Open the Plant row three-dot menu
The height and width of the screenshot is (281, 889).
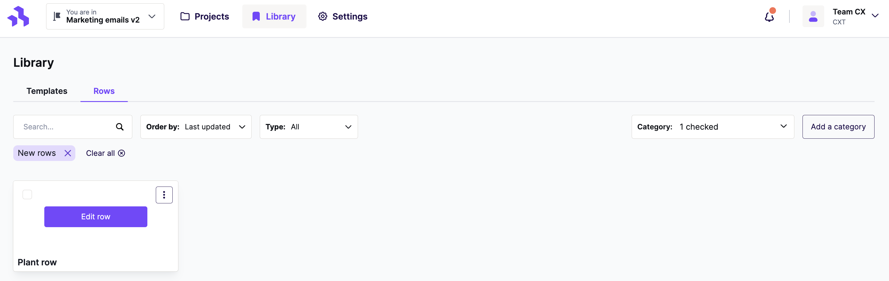click(x=164, y=195)
